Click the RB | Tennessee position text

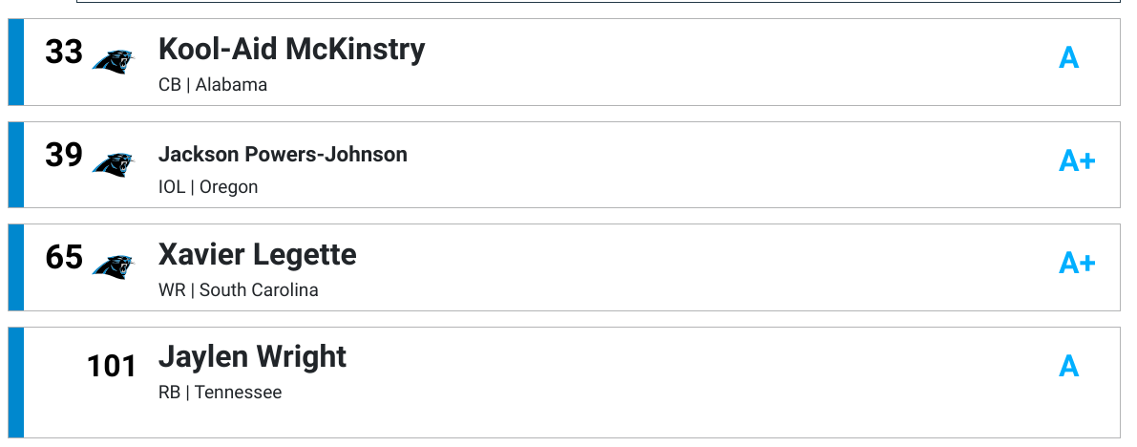click(220, 393)
